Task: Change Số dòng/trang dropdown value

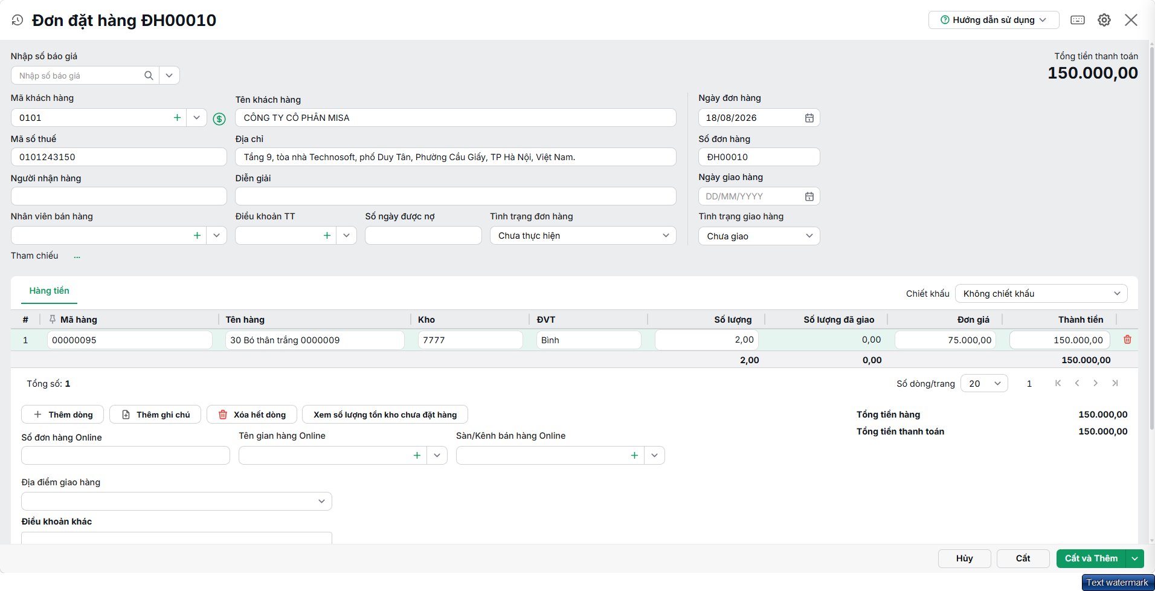Action: pyautogui.click(x=984, y=384)
